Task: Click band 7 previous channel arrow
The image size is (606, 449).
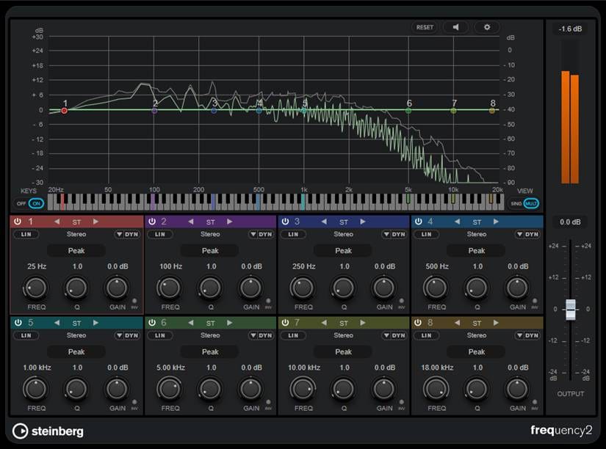Action: [324, 323]
